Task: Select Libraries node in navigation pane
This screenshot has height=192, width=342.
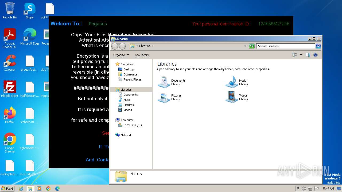Action: (131, 90)
